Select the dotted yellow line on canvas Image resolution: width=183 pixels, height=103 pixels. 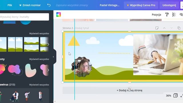(114, 53)
